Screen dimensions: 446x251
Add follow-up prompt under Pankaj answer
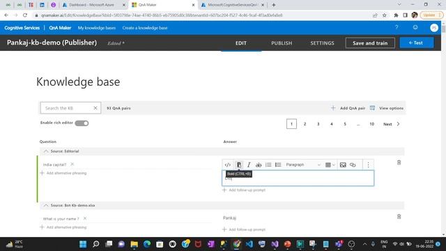pos(244,229)
